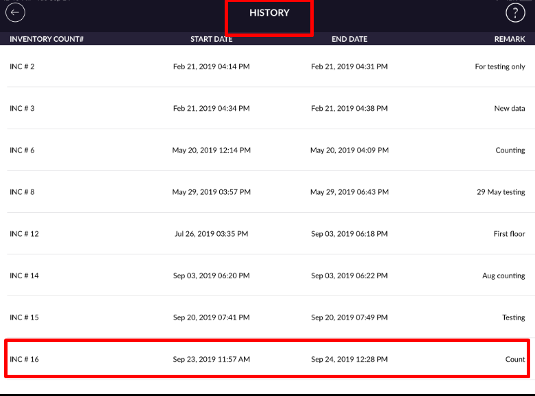The image size is (535, 396).
Task: Click the "First floor" remark
Action: point(509,234)
